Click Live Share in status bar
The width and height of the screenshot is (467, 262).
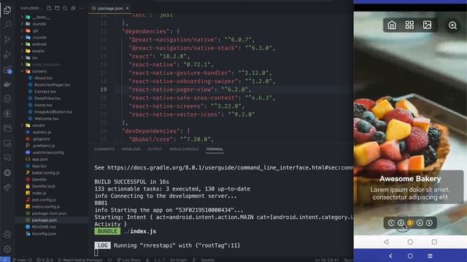pyautogui.click(x=128, y=260)
